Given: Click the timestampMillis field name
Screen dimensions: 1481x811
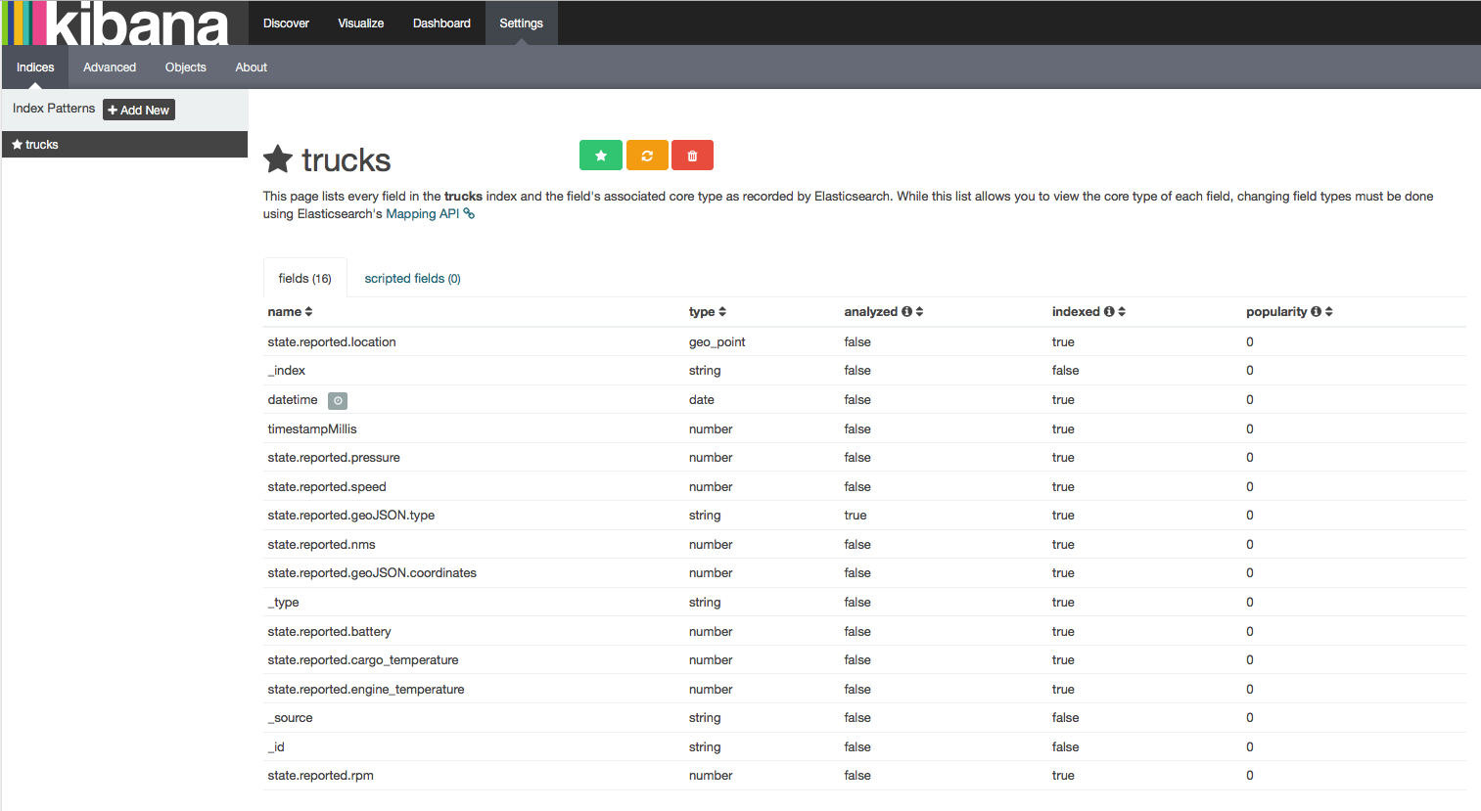Looking at the screenshot, I should 312,429.
